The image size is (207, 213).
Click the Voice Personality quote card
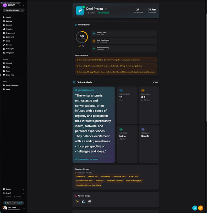pyautogui.click(x=94, y=125)
